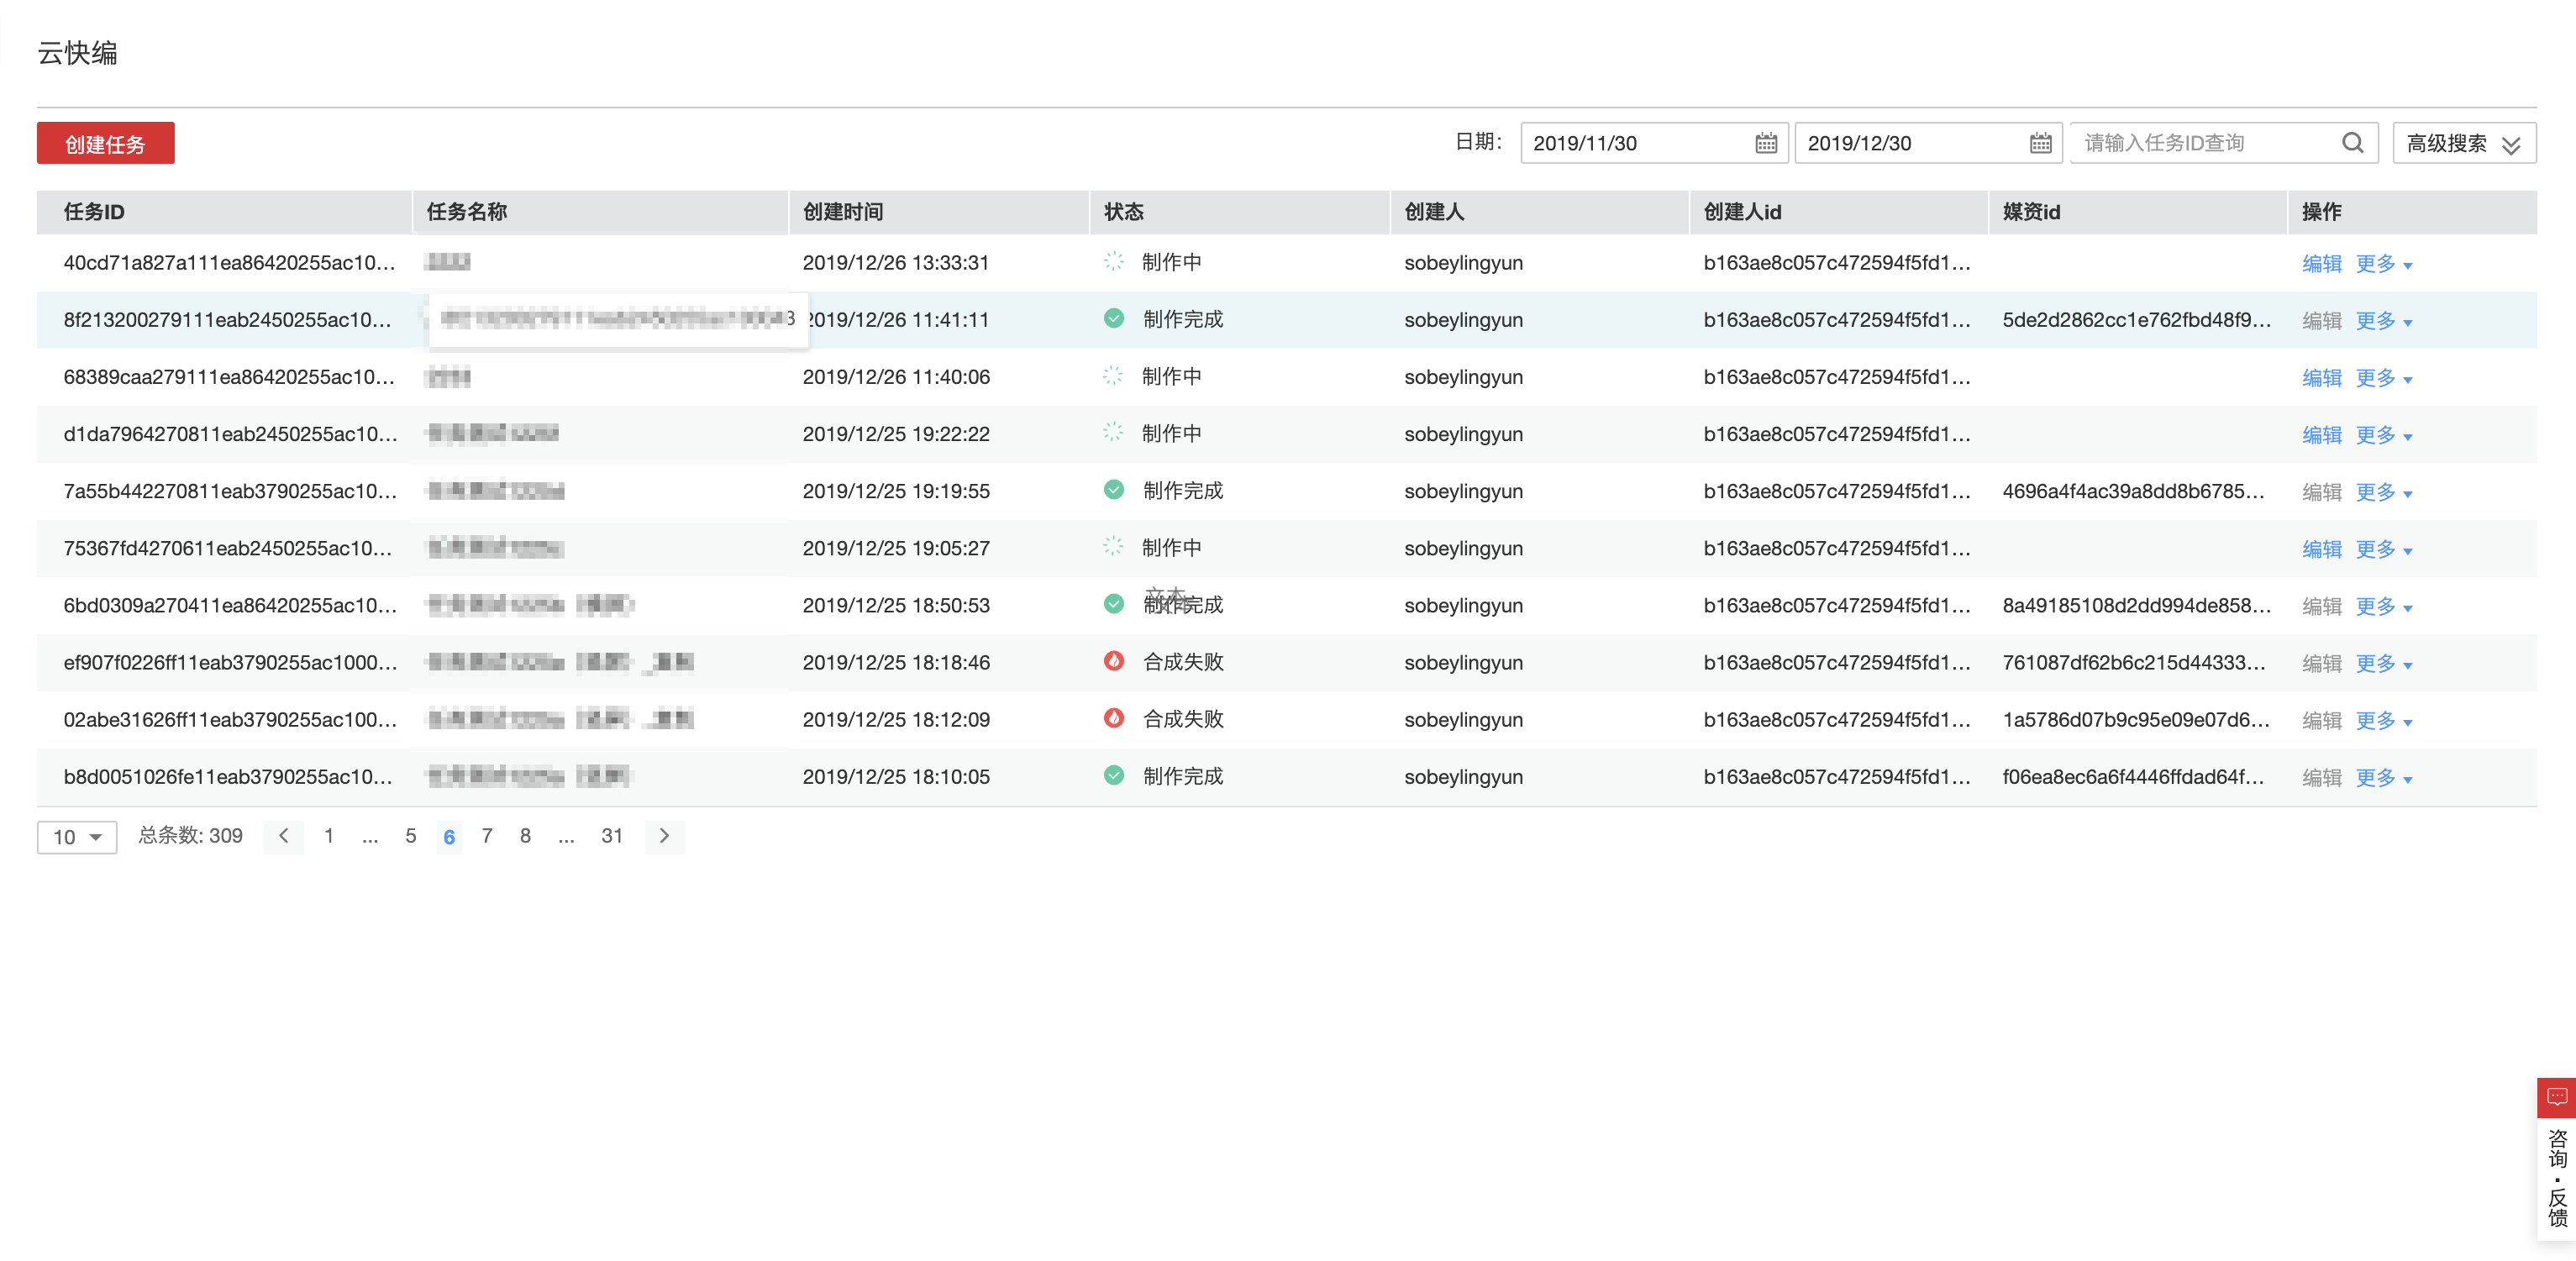
Task: Click the 总条数: 309 total count
Action: (190, 836)
